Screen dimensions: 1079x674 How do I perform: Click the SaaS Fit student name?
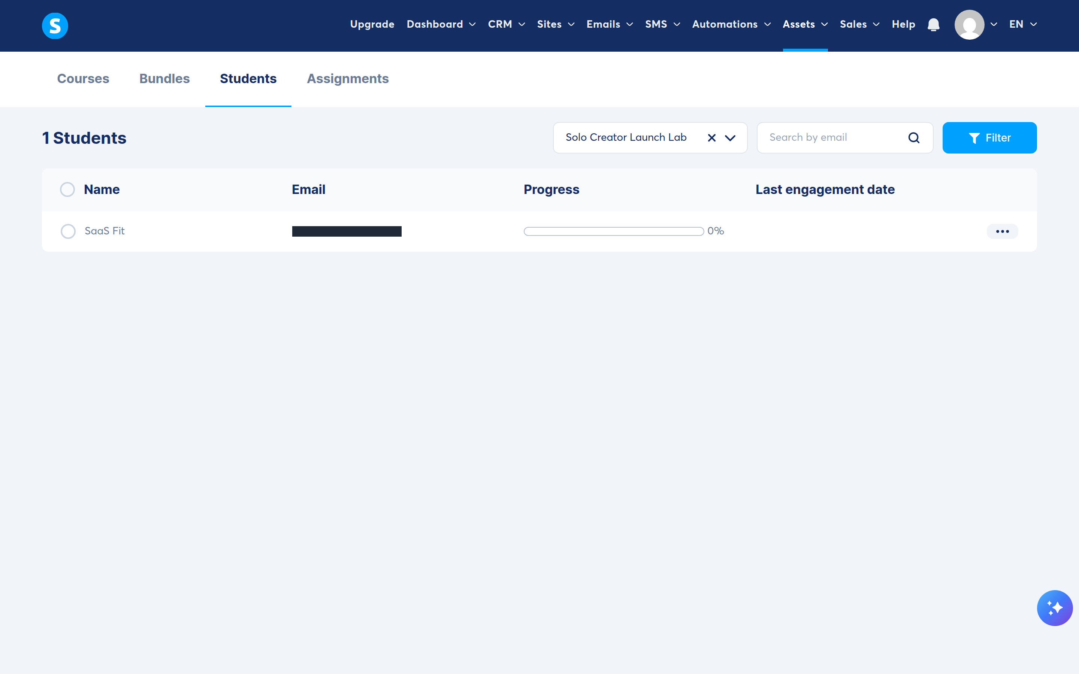[104, 231]
